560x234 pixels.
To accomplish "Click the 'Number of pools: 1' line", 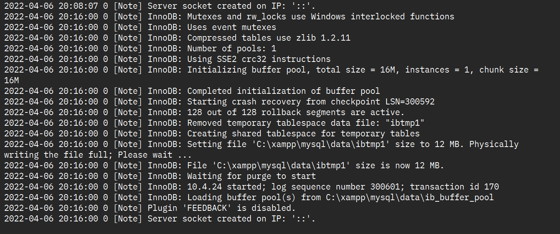I will pyautogui.click(x=140, y=49).
